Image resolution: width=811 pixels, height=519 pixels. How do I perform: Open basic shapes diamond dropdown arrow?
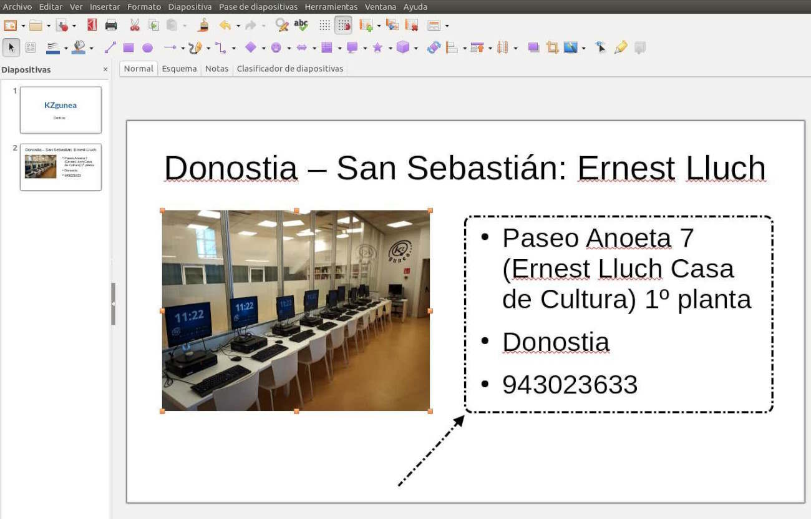pos(263,48)
